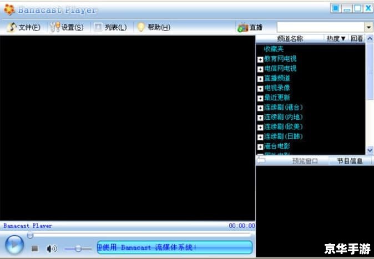Click the round Play button
Viewport: 374px width, 259px height.
pyautogui.click(x=14, y=245)
